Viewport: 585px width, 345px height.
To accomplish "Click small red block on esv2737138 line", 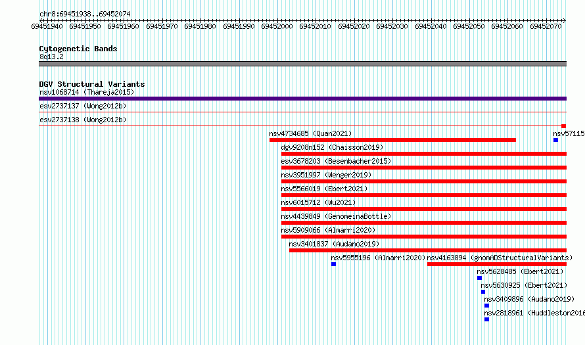I will [x=564, y=126].
